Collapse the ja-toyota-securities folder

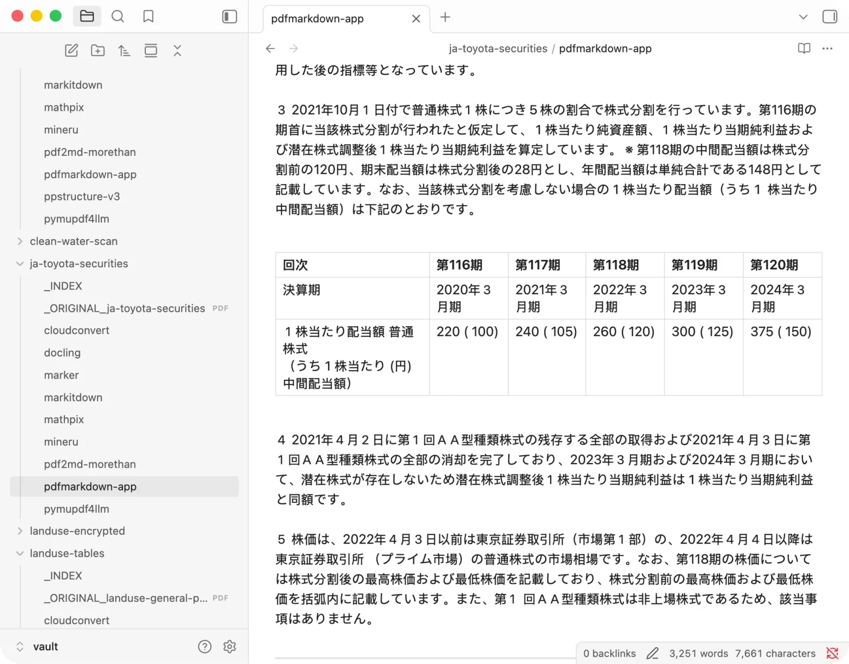[79, 264]
